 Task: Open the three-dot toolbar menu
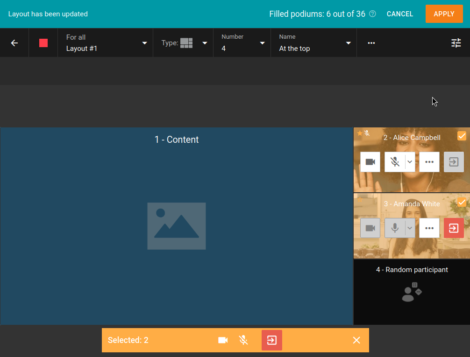tap(371, 43)
